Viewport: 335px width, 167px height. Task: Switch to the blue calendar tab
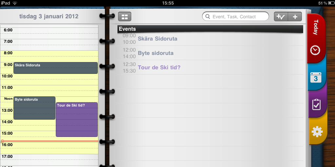pyautogui.click(x=316, y=77)
